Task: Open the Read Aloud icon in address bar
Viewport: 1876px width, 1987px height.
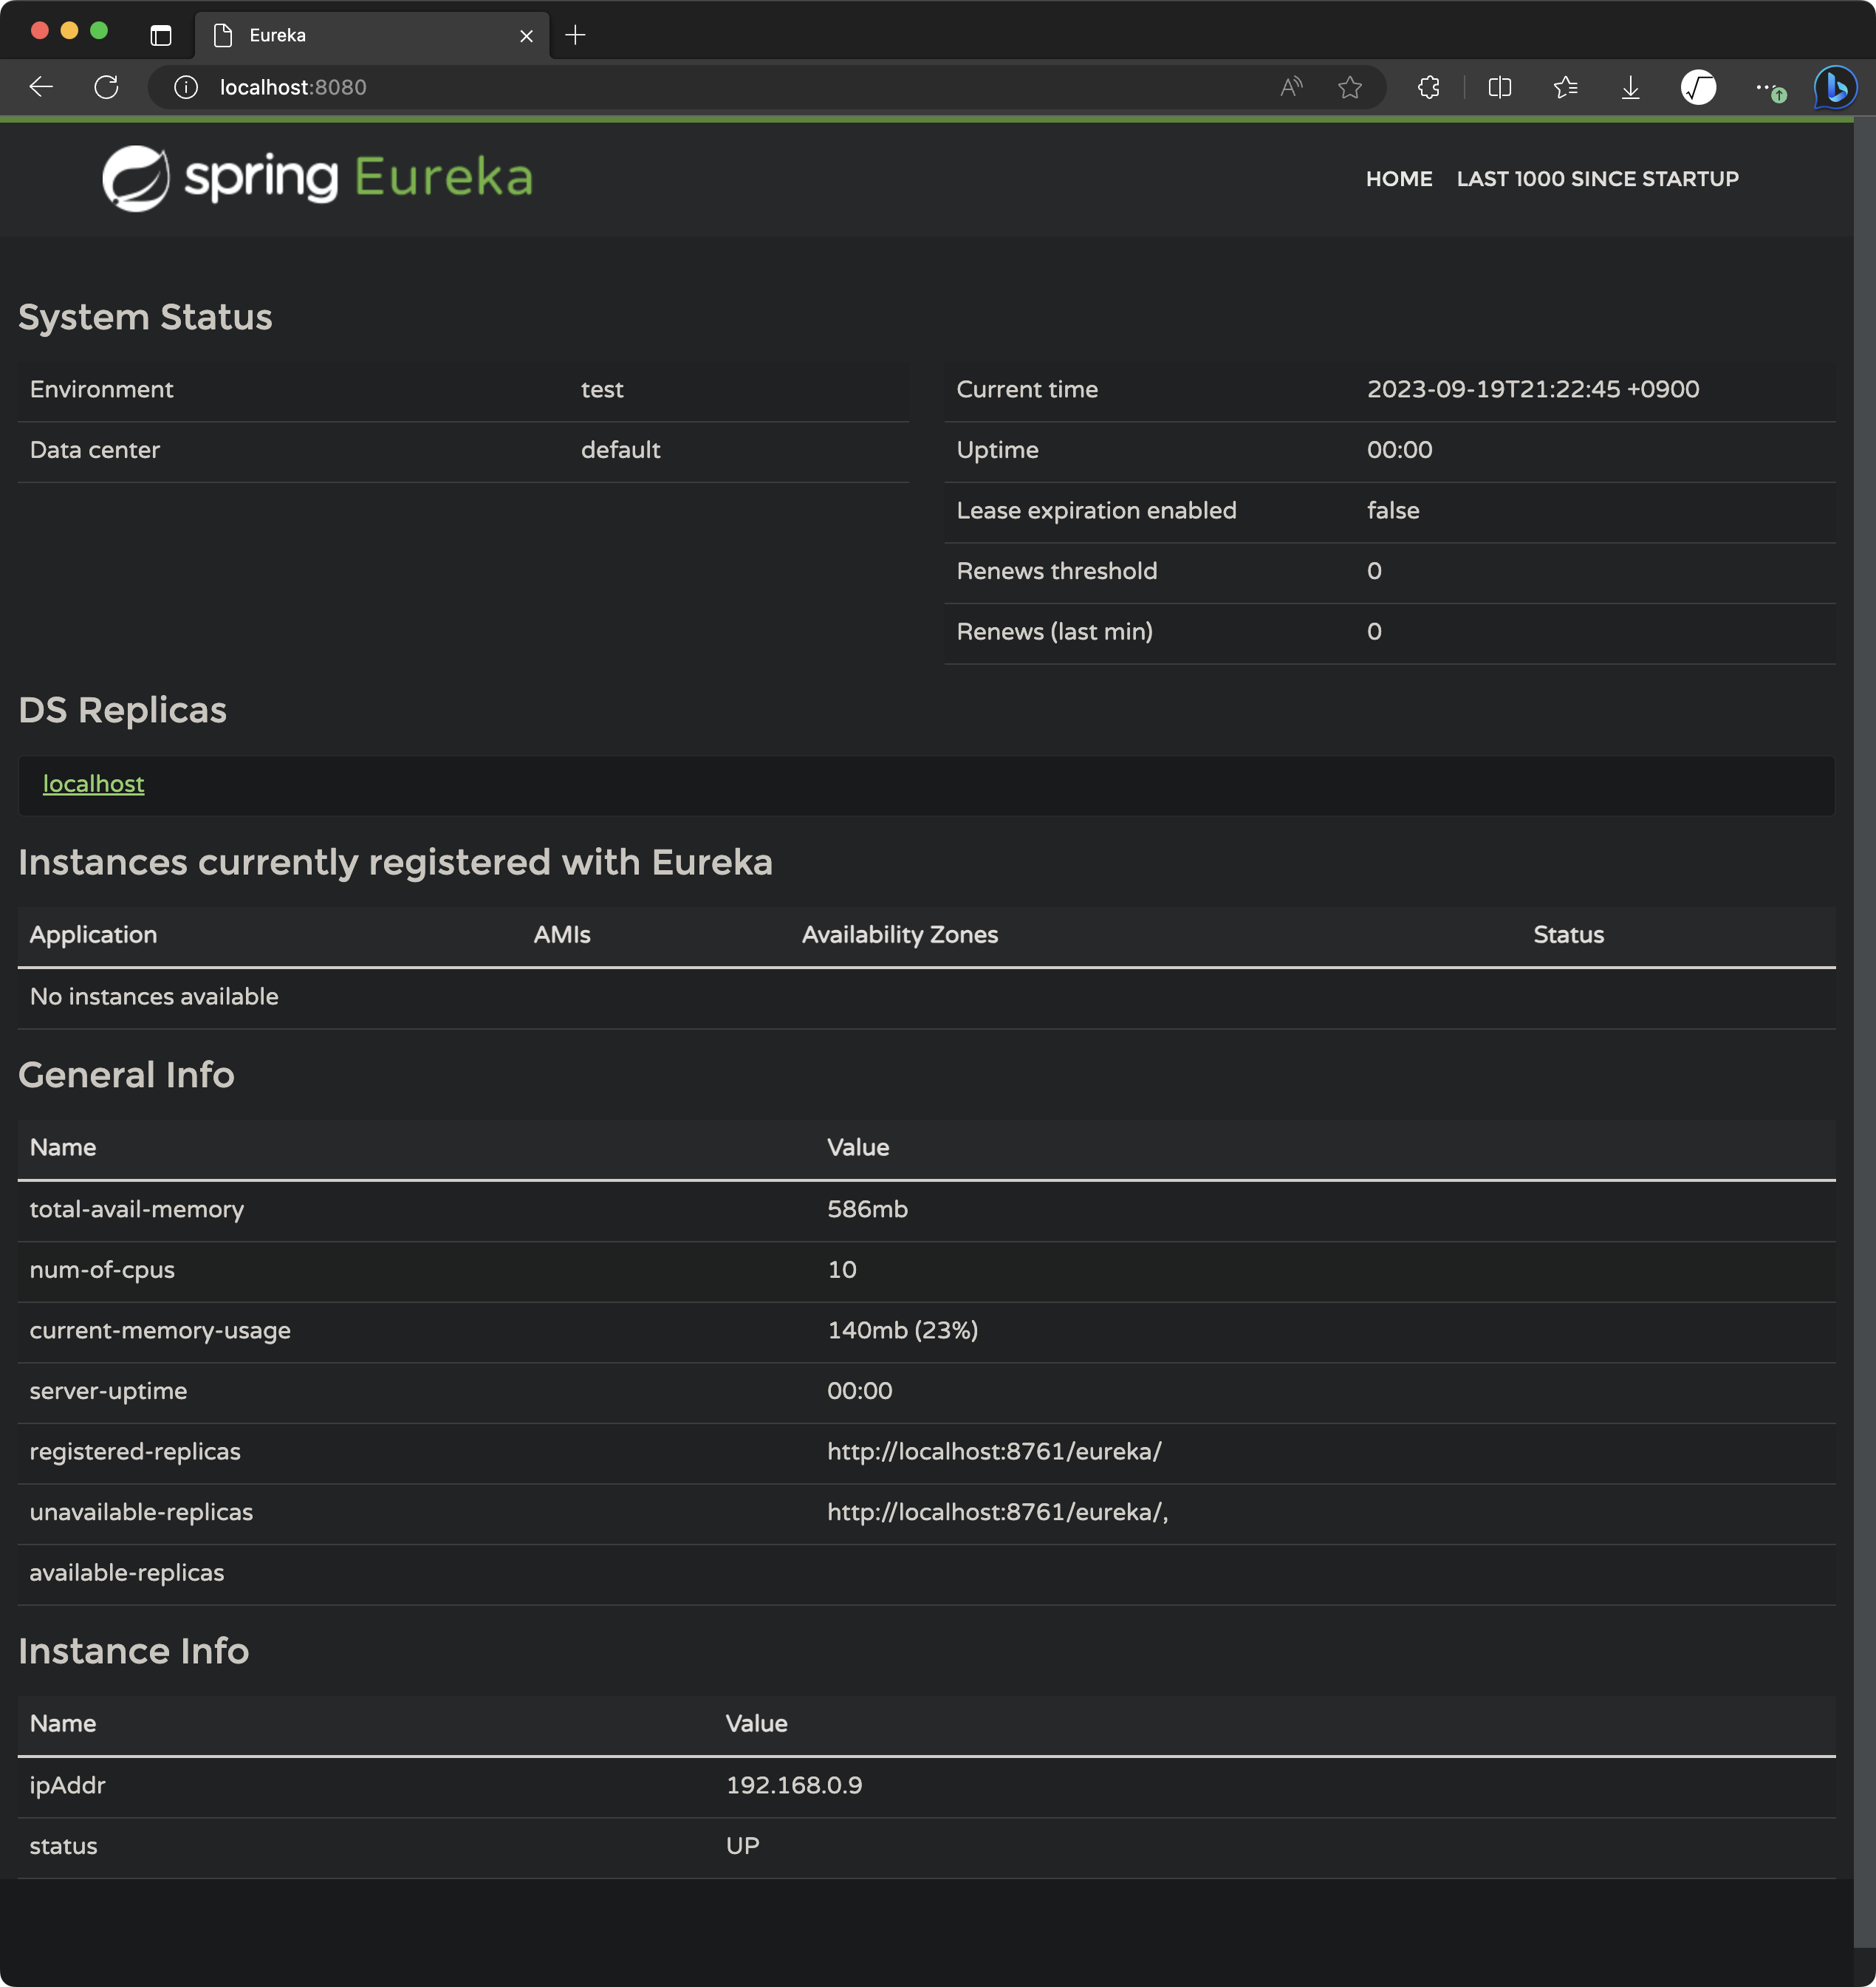Action: click(1291, 87)
